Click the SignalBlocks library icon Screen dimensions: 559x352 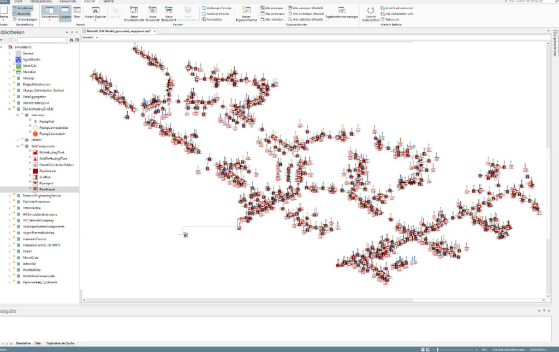19,59
